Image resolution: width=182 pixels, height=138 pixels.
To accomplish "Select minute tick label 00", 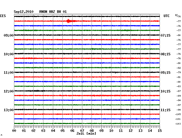I will click(x=14, y=131).
